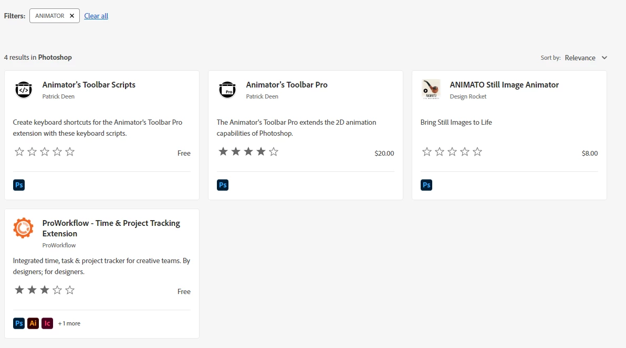
Task: Click the three-star rating of ProWorkflow
Action: pos(44,290)
